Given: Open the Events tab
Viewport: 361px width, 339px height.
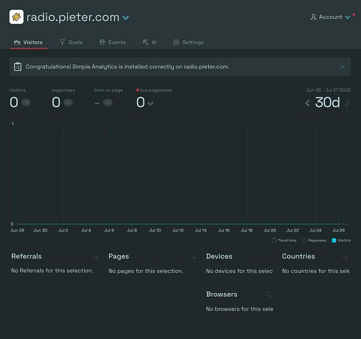Looking at the screenshot, I should [x=113, y=42].
